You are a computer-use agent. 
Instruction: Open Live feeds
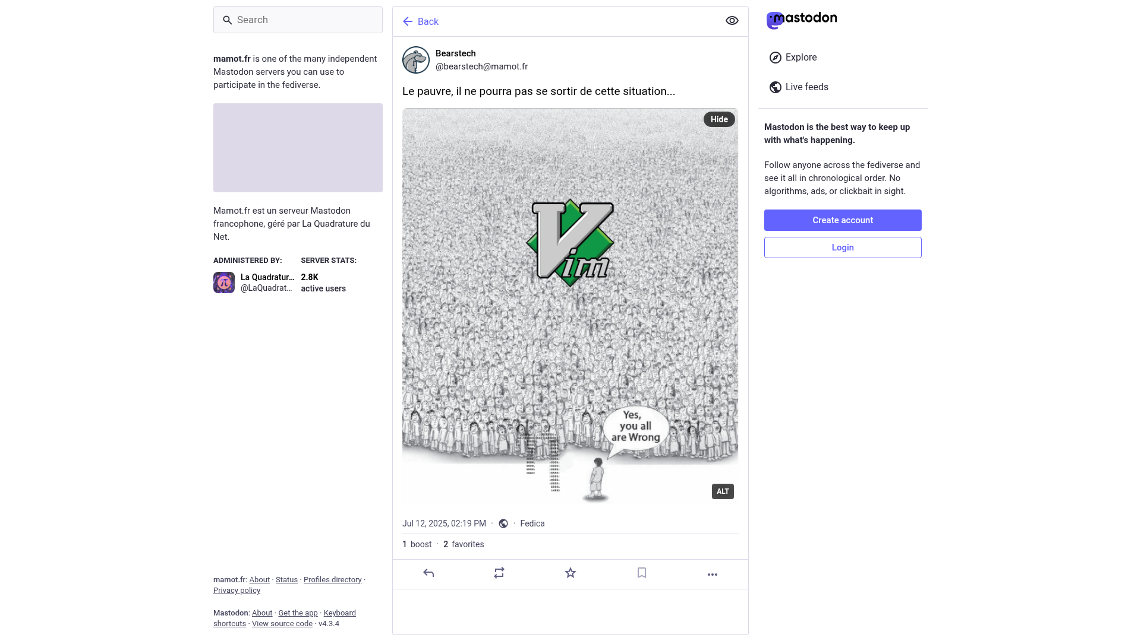click(x=799, y=87)
